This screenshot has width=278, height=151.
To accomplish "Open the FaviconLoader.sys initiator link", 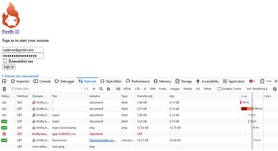I will [x=103, y=140].
